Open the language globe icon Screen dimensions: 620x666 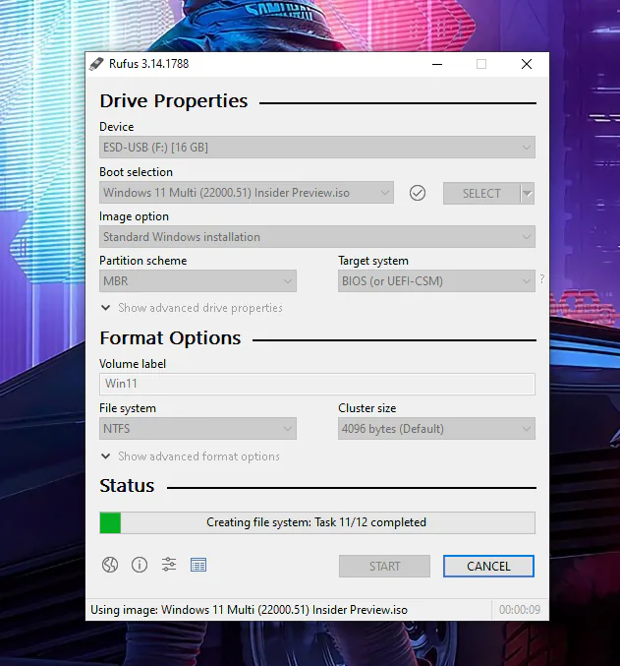click(x=110, y=565)
